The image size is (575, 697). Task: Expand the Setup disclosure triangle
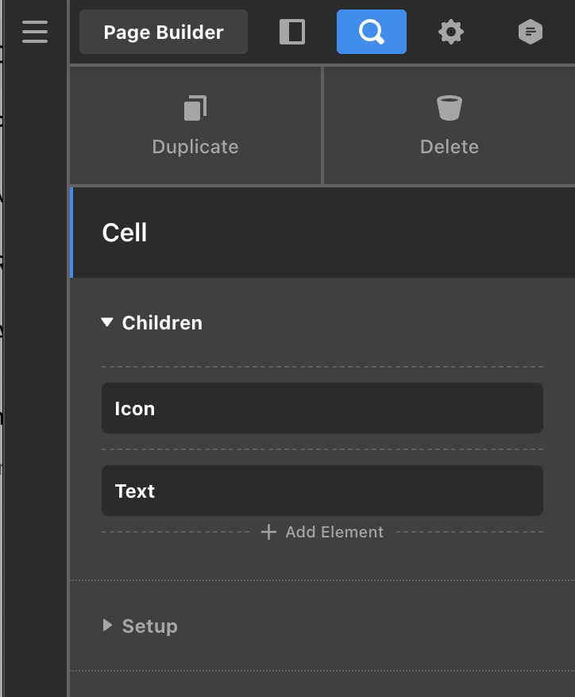(107, 626)
